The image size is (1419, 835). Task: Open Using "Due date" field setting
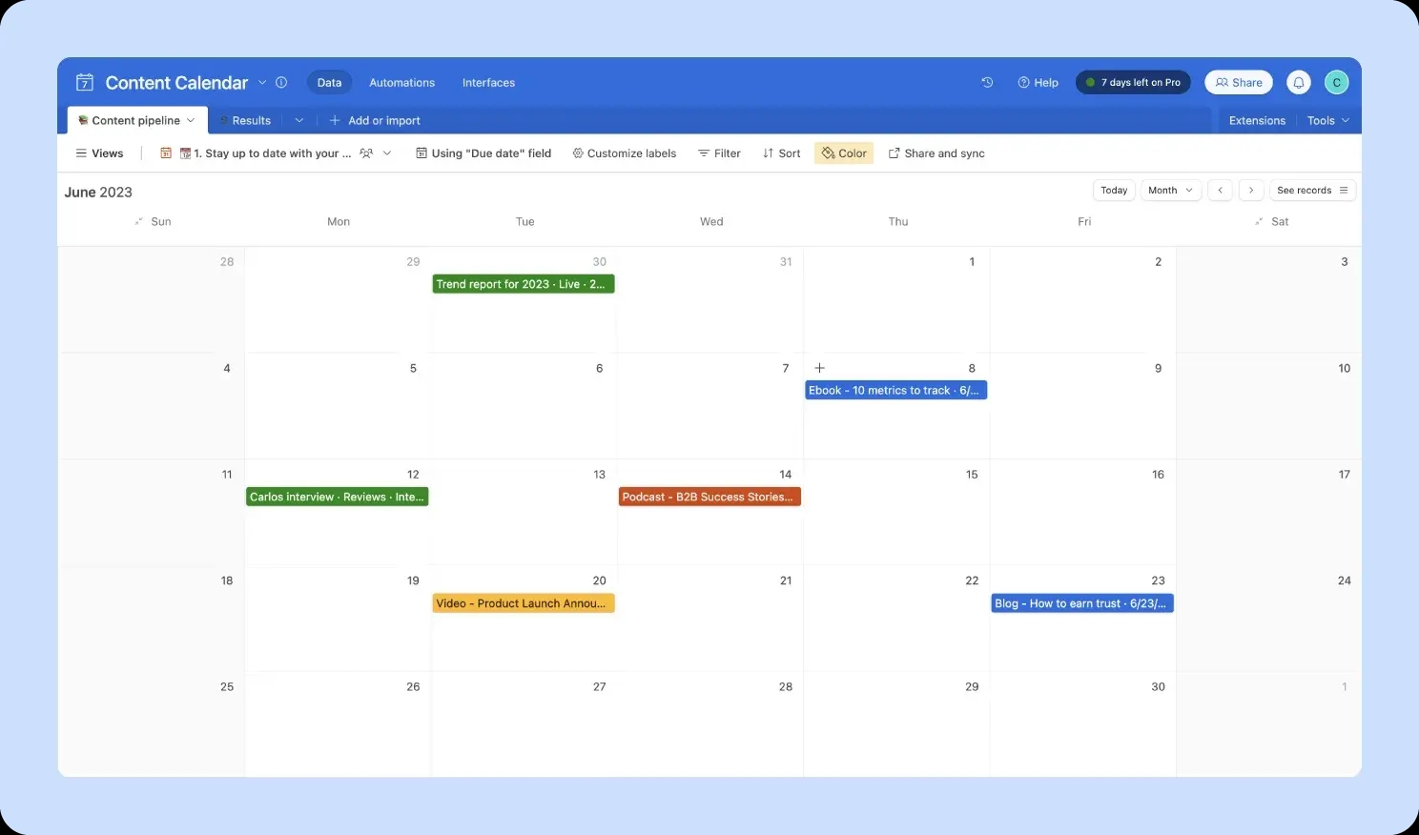click(x=483, y=153)
